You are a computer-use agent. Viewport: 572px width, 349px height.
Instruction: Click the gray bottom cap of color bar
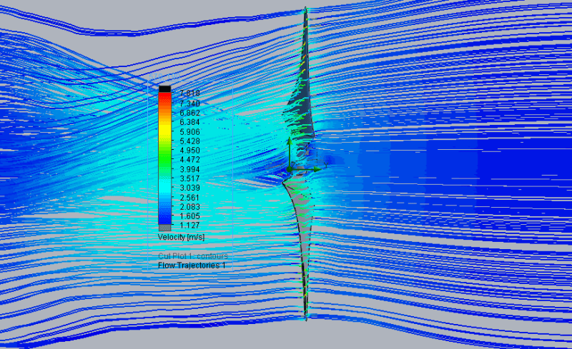(x=165, y=228)
